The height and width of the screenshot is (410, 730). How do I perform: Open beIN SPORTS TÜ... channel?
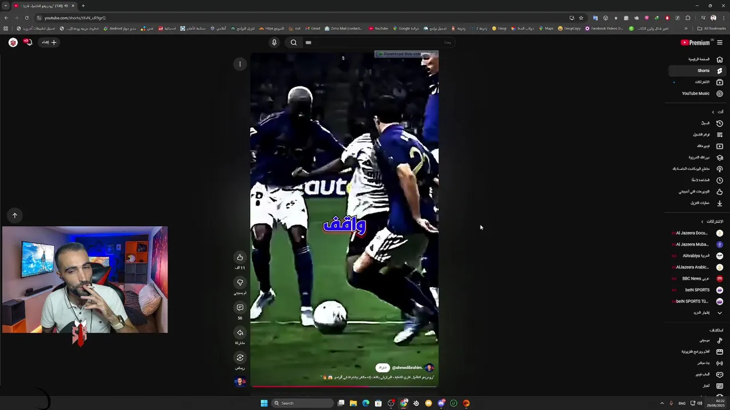point(698,301)
